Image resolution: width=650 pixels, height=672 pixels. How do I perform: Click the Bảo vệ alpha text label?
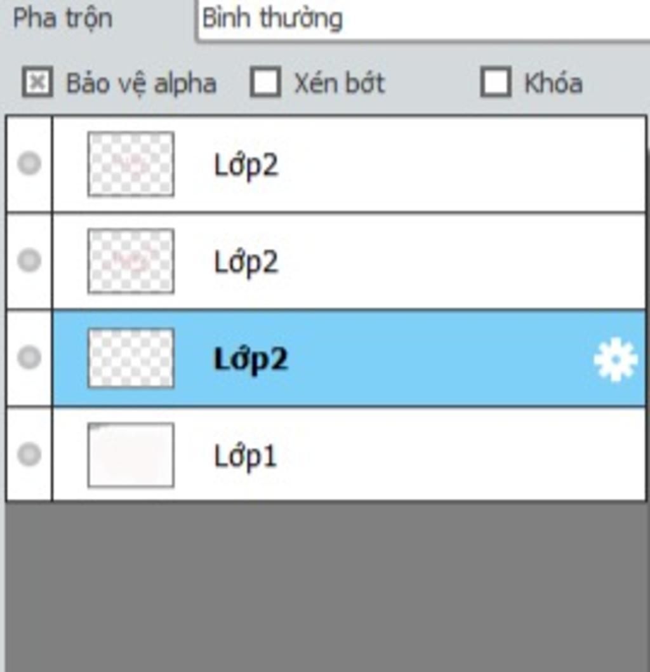click(142, 84)
